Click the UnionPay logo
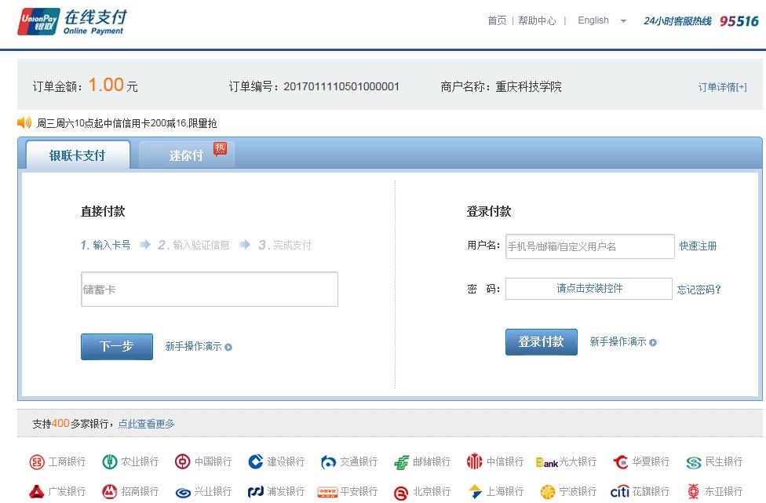The width and height of the screenshot is (766, 503). [38, 22]
